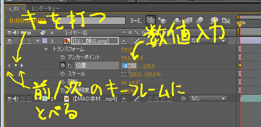Click the lock column header icon
The width and height of the screenshot is (261, 127).
29,33
